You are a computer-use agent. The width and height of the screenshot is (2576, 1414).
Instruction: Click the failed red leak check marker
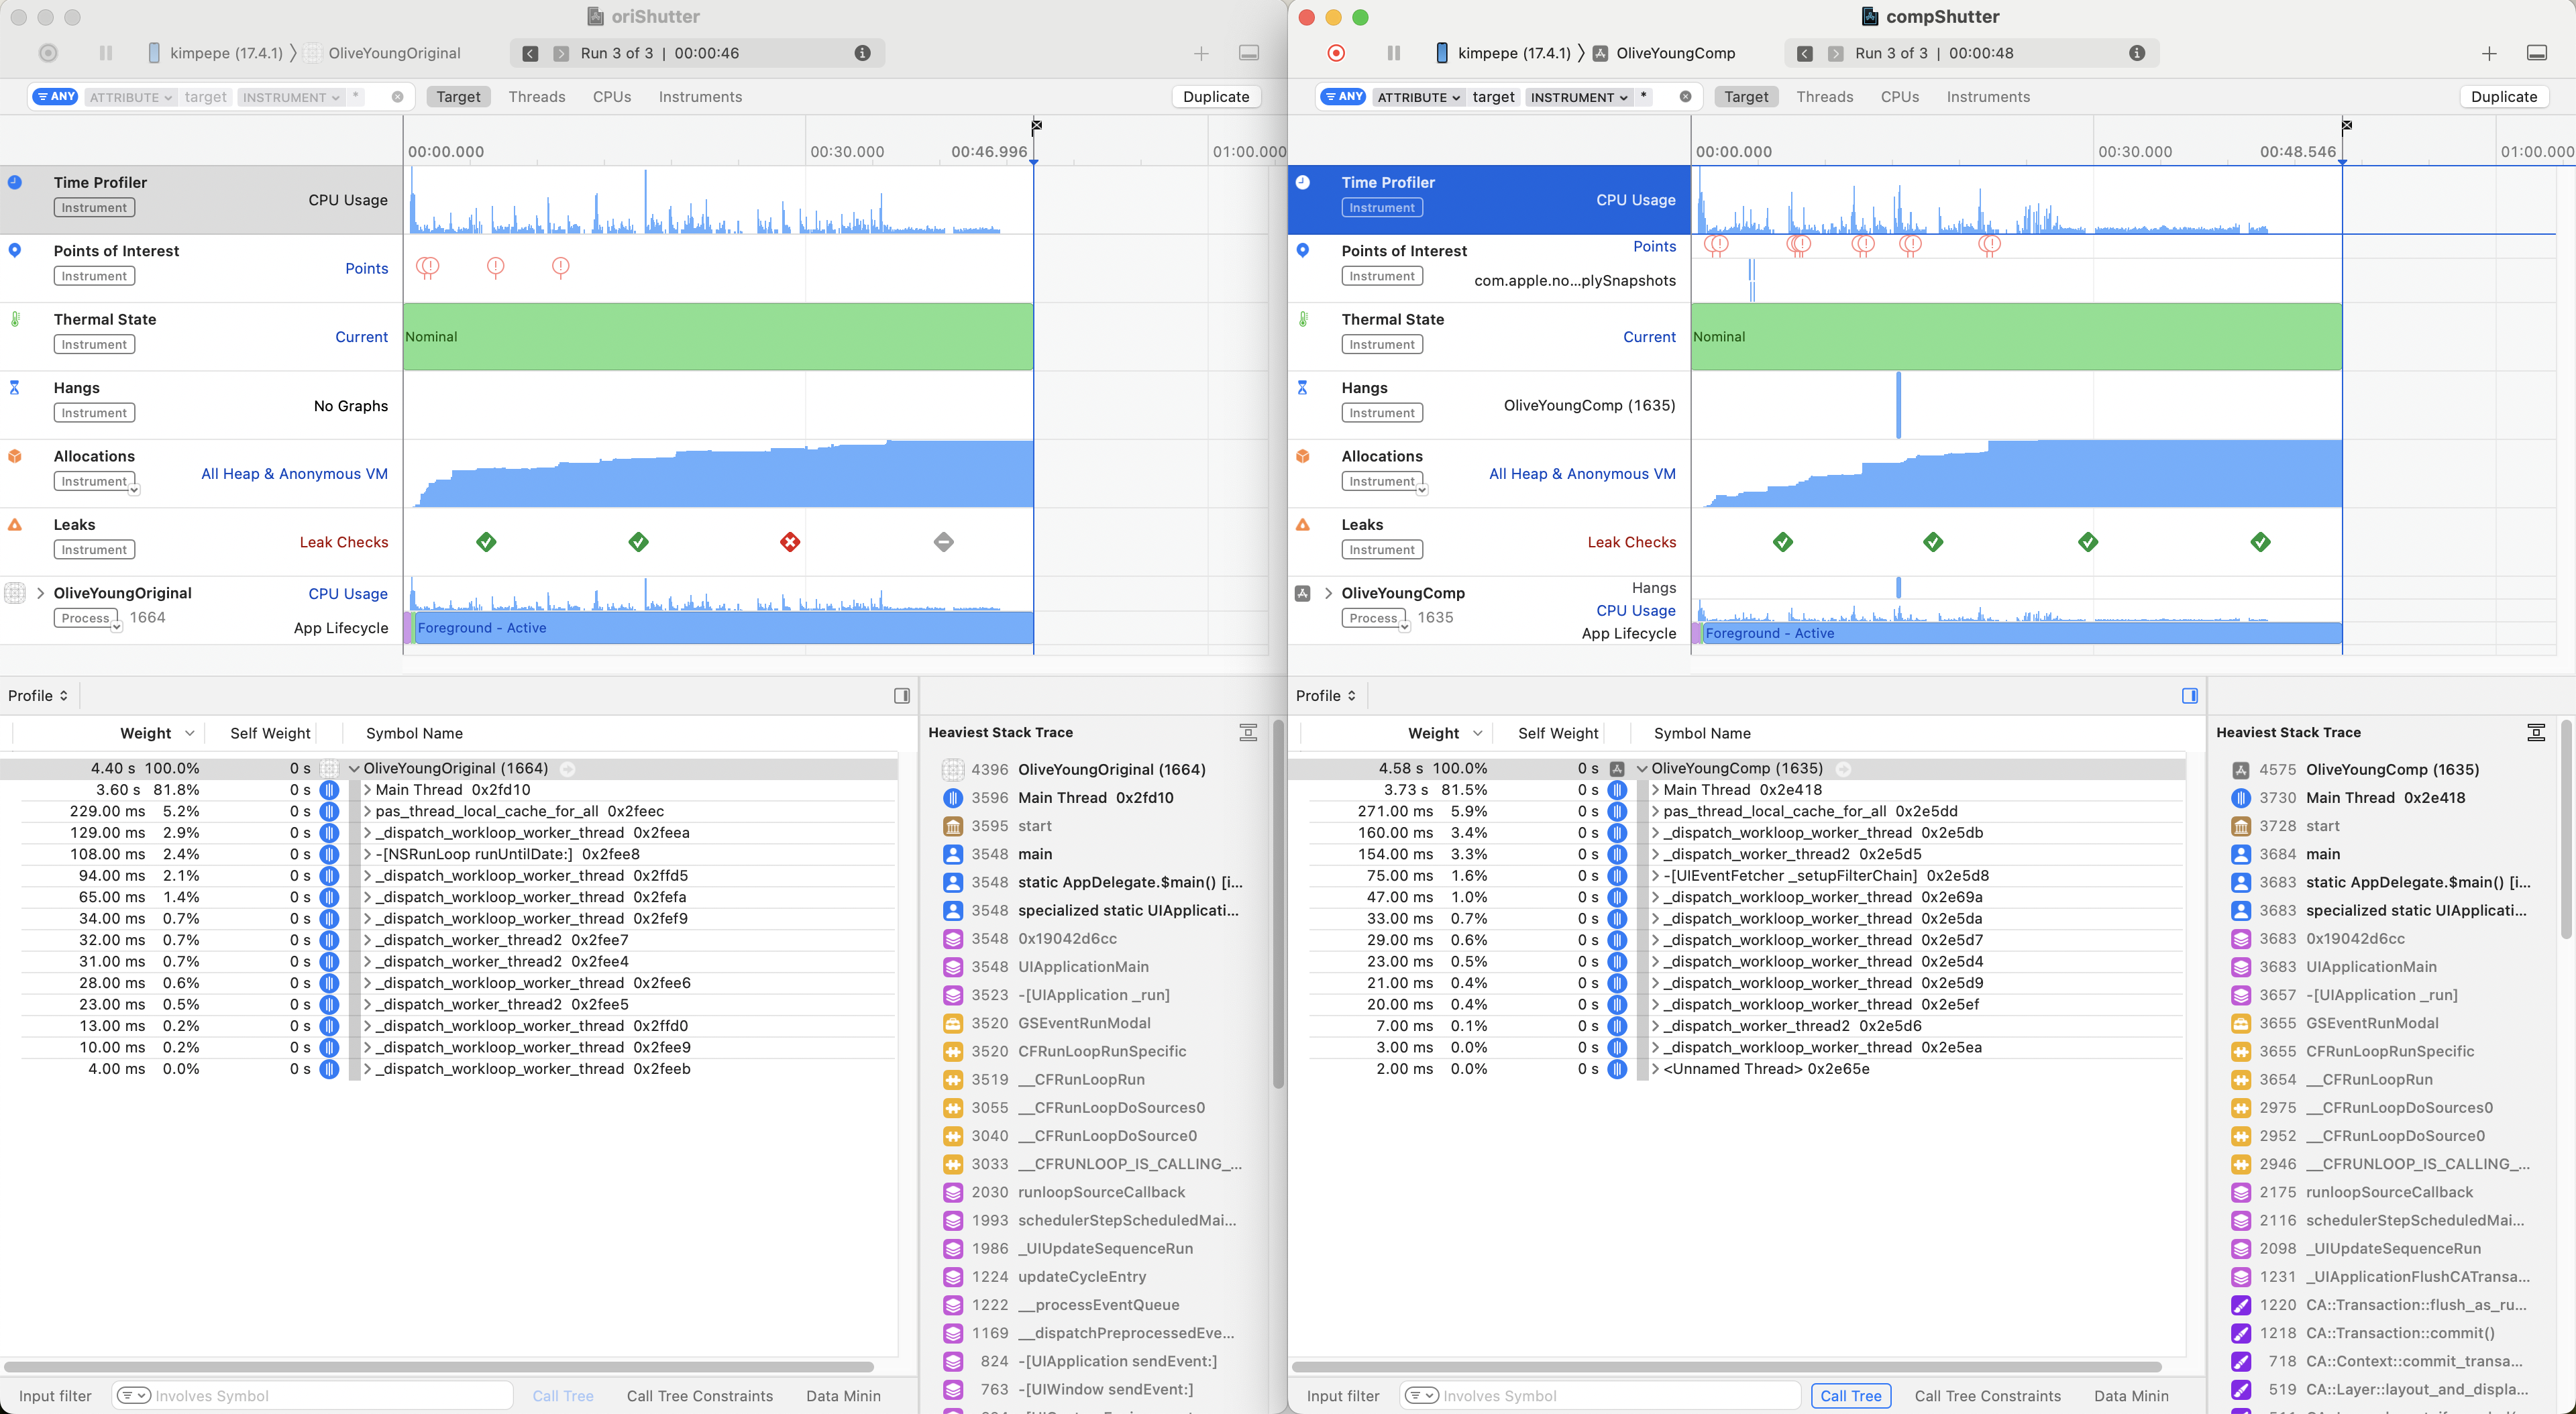(790, 542)
